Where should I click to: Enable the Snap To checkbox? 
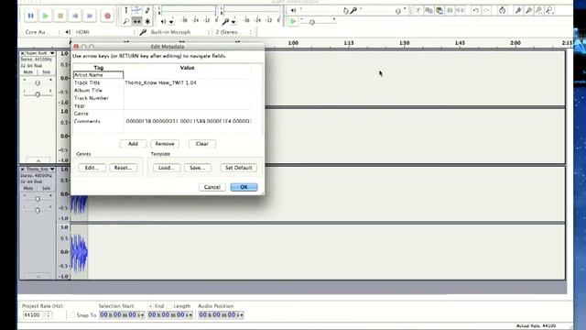pyautogui.click(x=72, y=315)
